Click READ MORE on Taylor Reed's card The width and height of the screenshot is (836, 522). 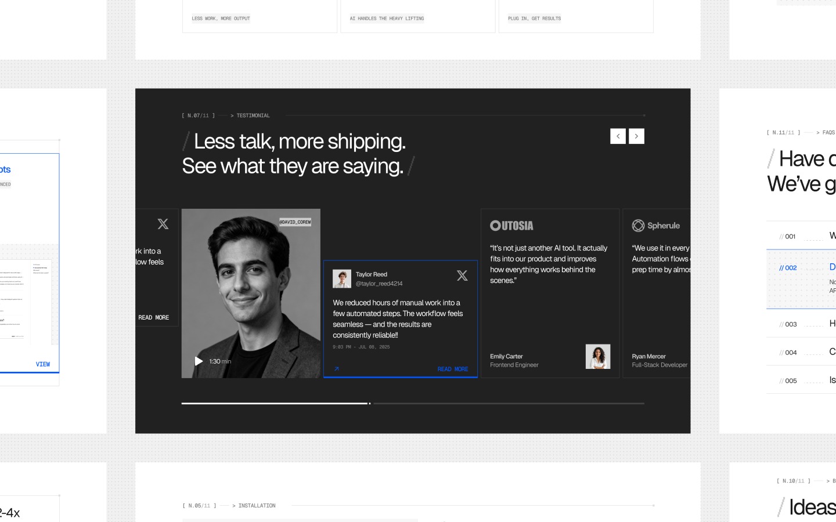tap(453, 369)
